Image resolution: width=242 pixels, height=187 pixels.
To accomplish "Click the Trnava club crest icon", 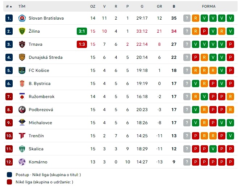I will click(22, 44).
